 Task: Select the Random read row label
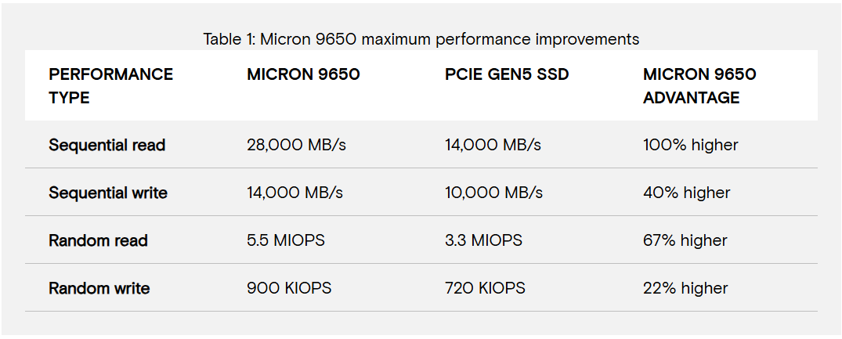pyautogui.click(x=98, y=240)
